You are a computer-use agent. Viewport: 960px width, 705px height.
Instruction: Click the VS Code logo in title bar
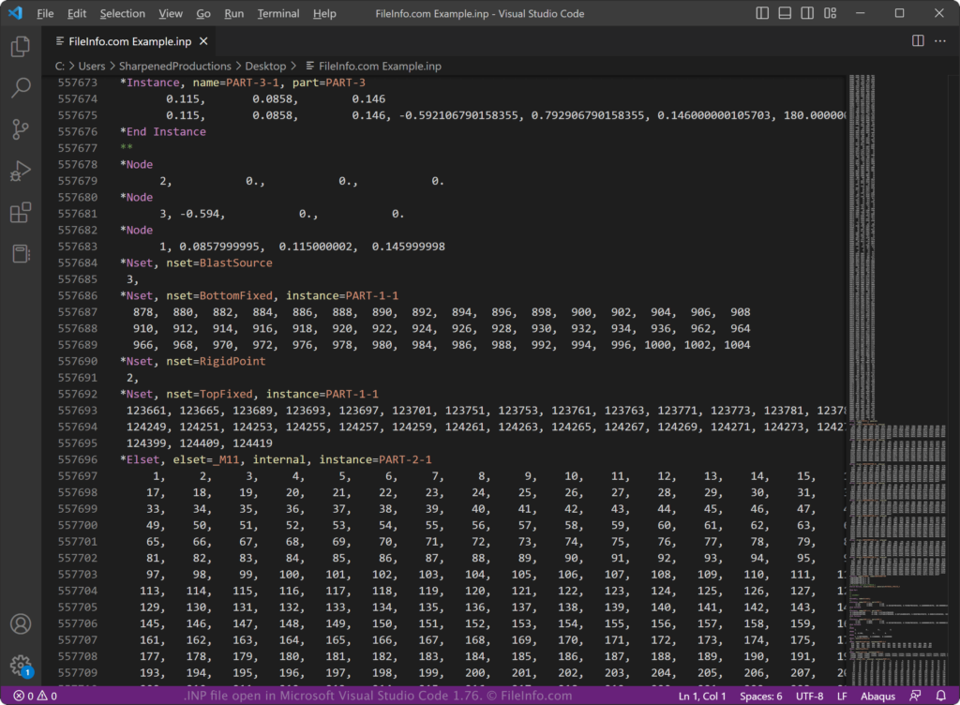[x=15, y=13]
